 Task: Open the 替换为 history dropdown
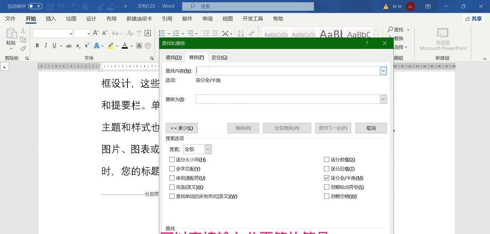[383, 99]
